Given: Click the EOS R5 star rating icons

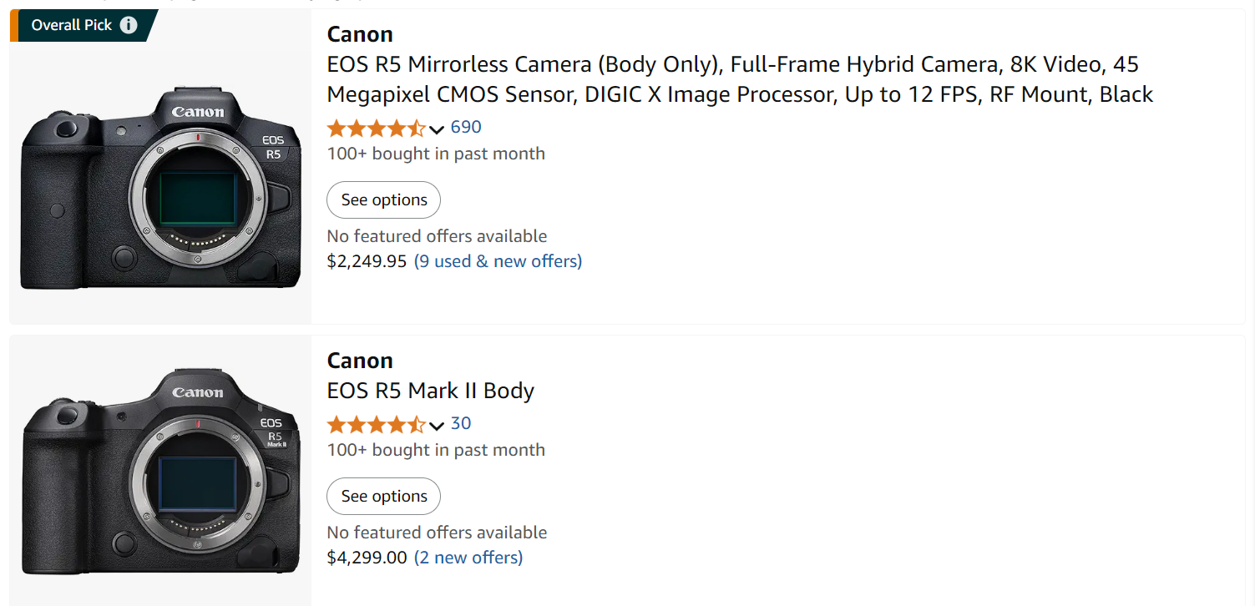Looking at the screenshot, I should pyautogui.click(x=377, y=128).
